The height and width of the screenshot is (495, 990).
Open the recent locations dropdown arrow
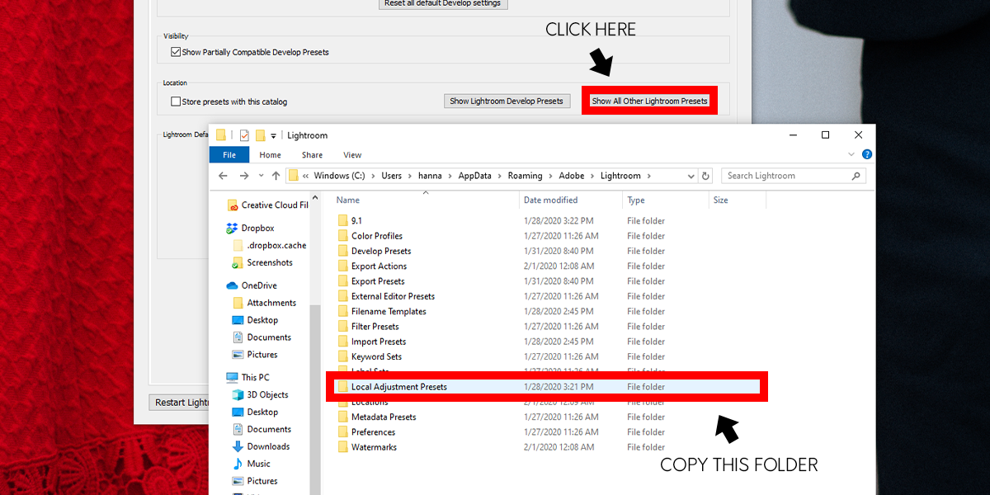pyautogui.click(x=260, y=176)
